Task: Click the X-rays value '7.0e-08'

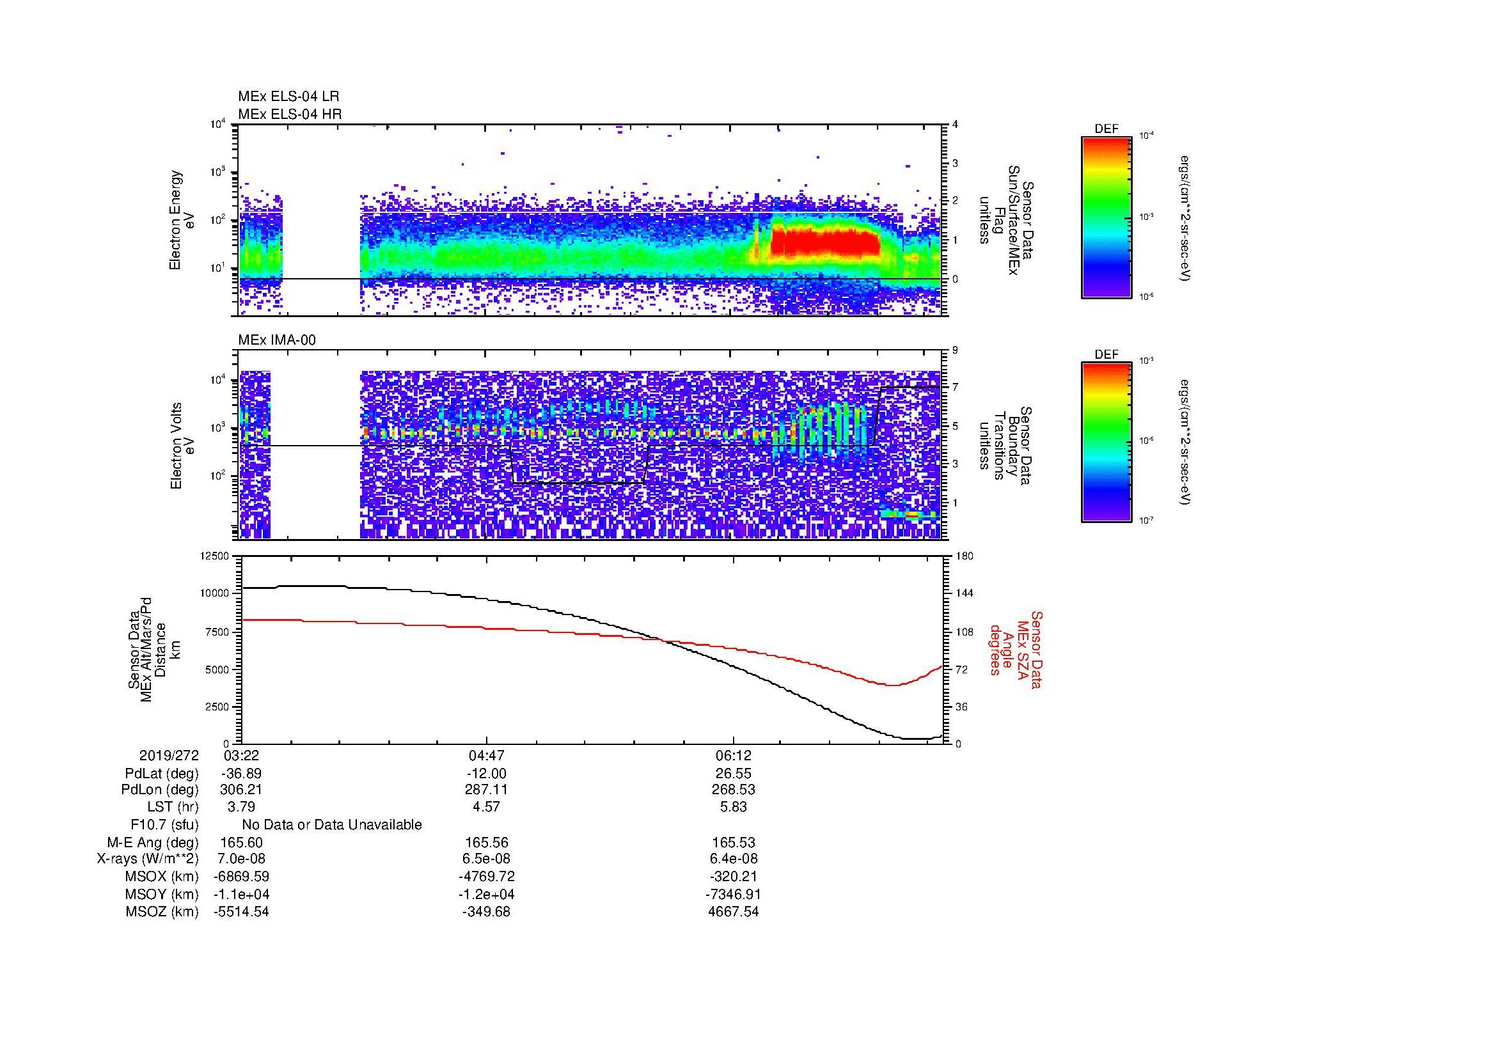Action: pos(241,859)
